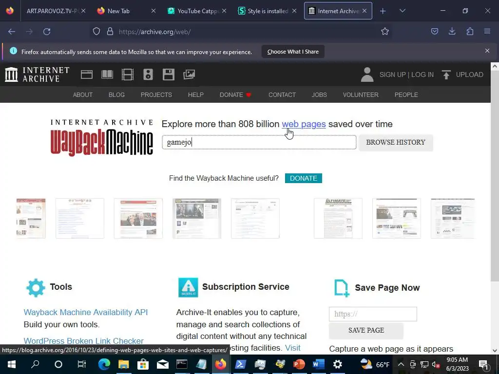Image resolution: width=499 pixels, height=374 pixels.
Task: Open the VOLUNTEER menu item
Action: (361, 95)
